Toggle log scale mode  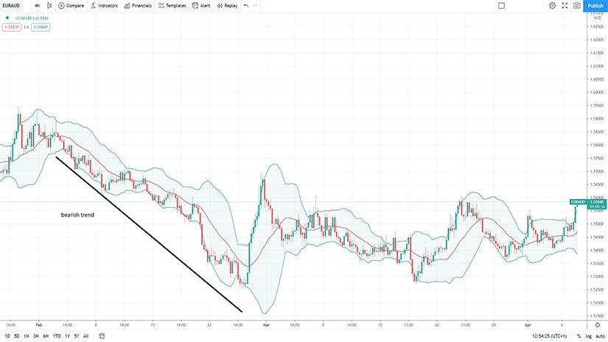[589, 336]
